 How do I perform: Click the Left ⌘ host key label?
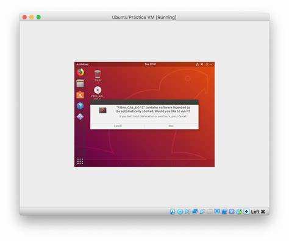[258, 212]
